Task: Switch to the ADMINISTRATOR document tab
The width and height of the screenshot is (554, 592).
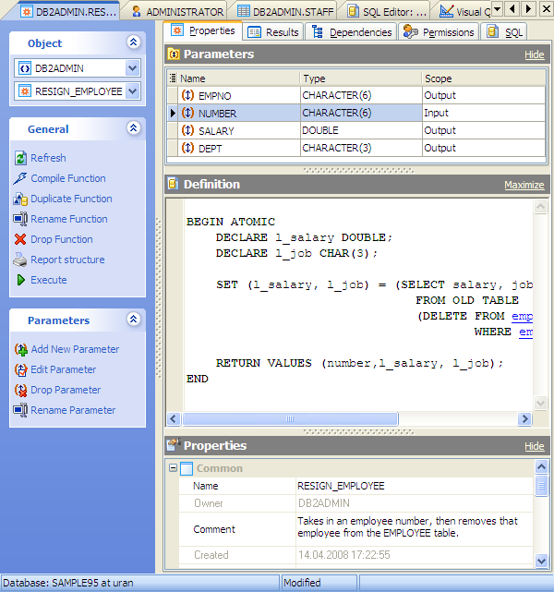Action: click(177, 12)
